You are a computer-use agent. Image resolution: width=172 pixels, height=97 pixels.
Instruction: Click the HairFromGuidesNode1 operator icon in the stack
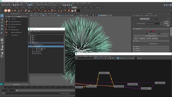point(6,24)
